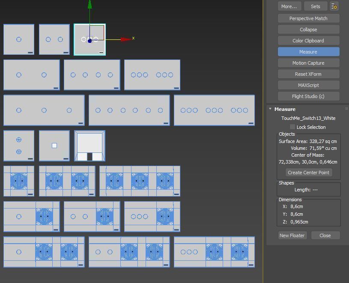Click the X dimension 8,6cm value
349x283 pixels.
click(297, 206)
